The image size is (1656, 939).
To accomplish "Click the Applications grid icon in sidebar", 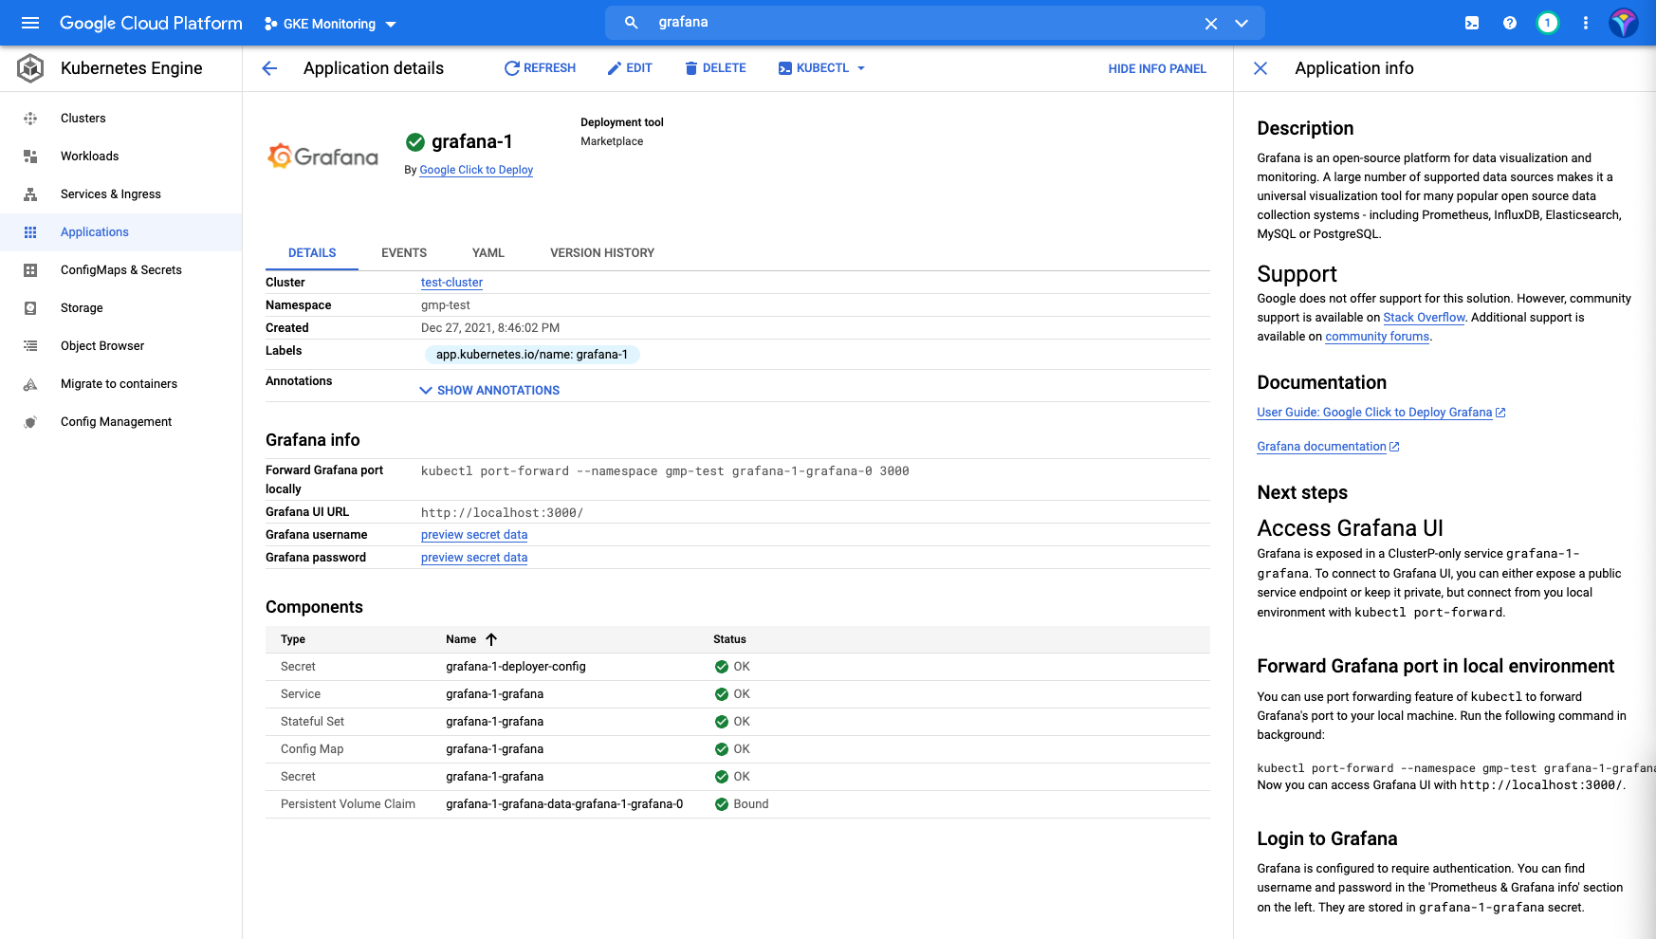I will 30,232.
